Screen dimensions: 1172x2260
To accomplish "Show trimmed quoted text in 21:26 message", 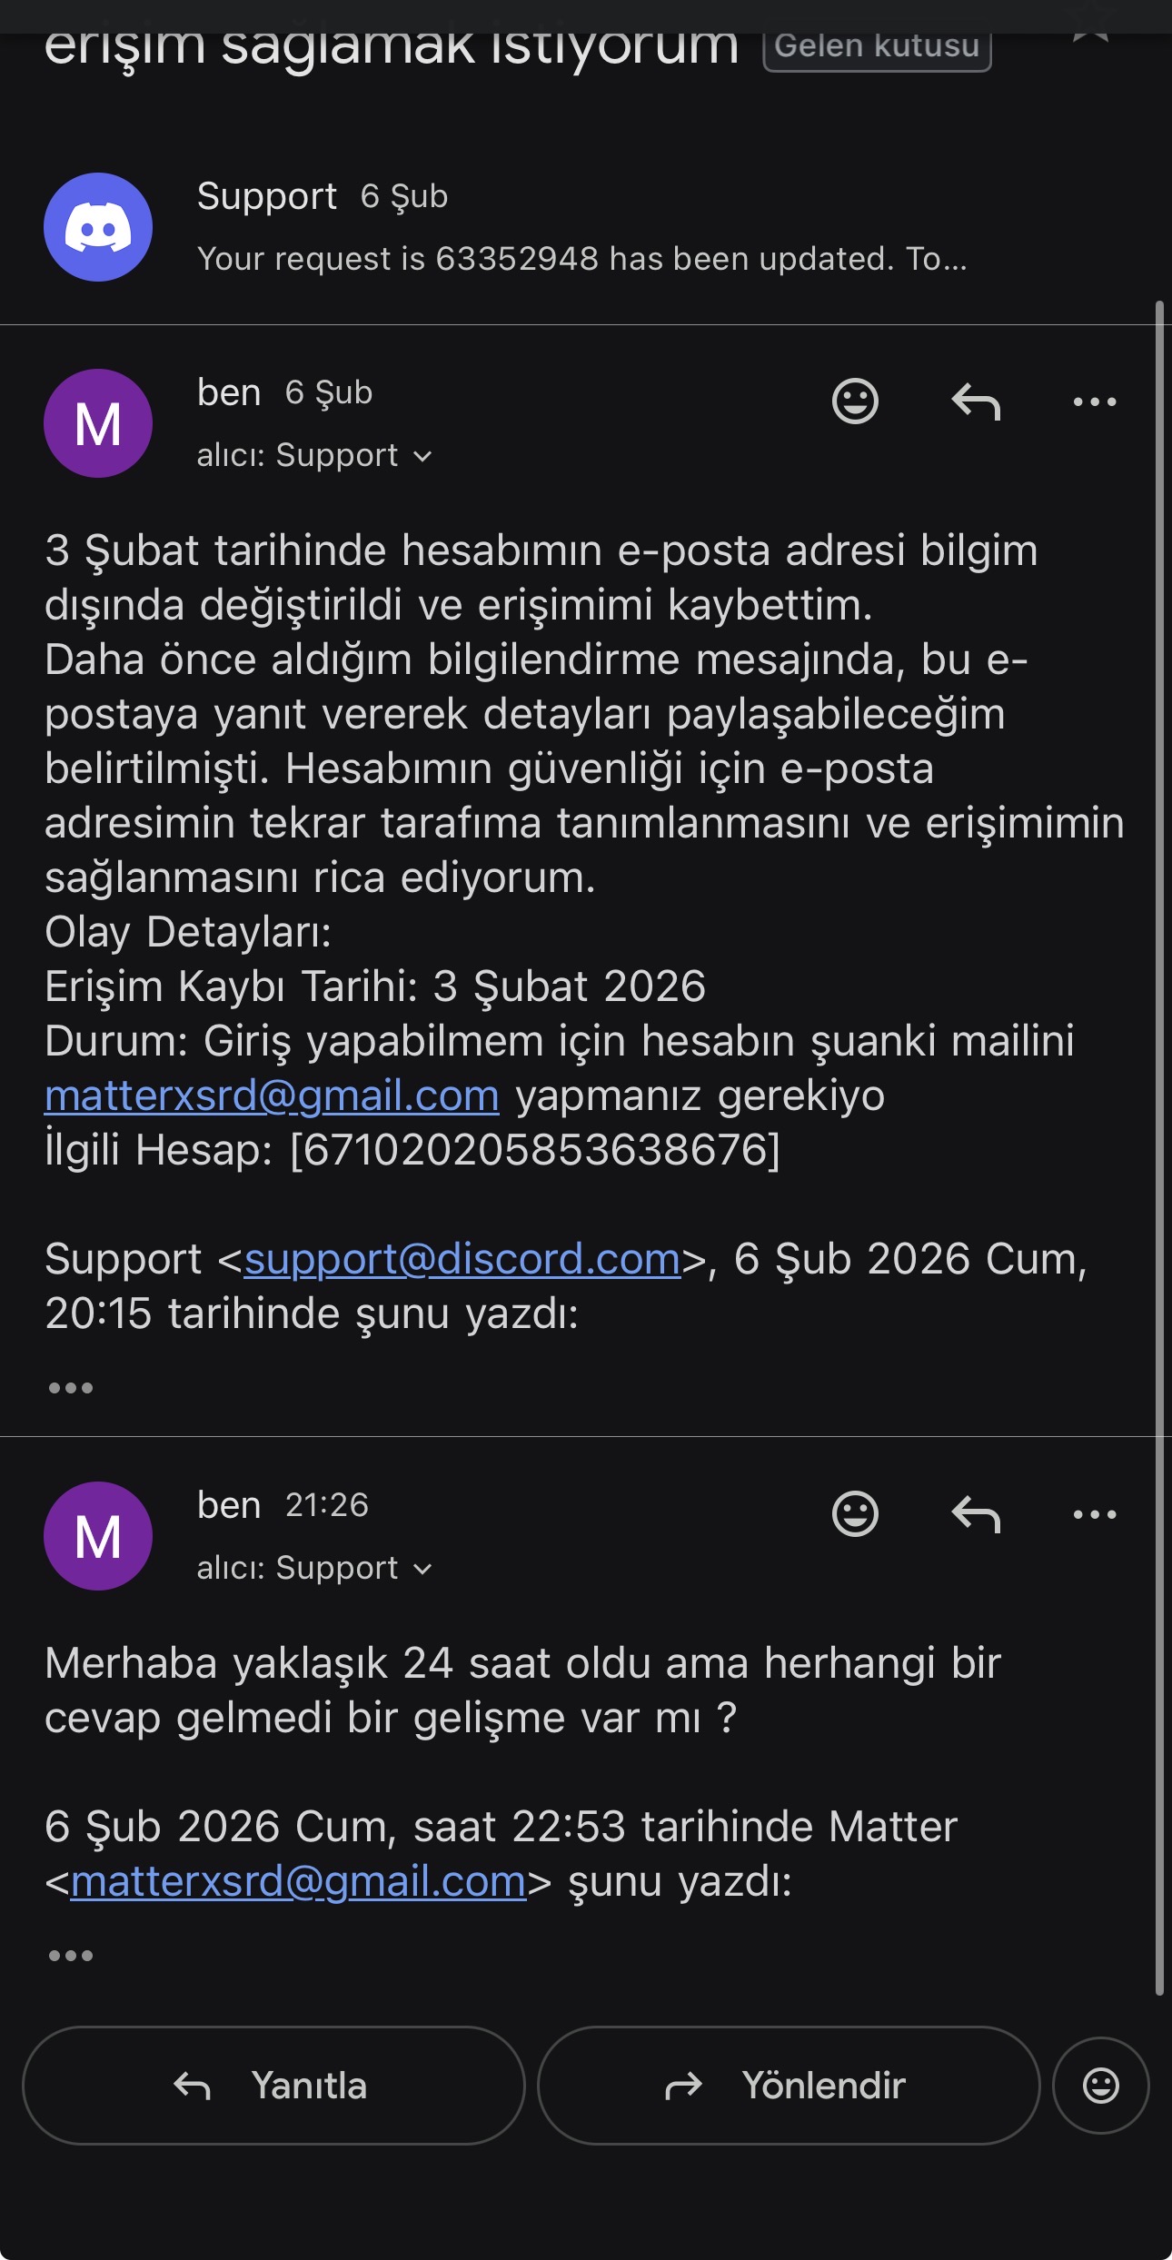I will click(x=71, y=1956).
